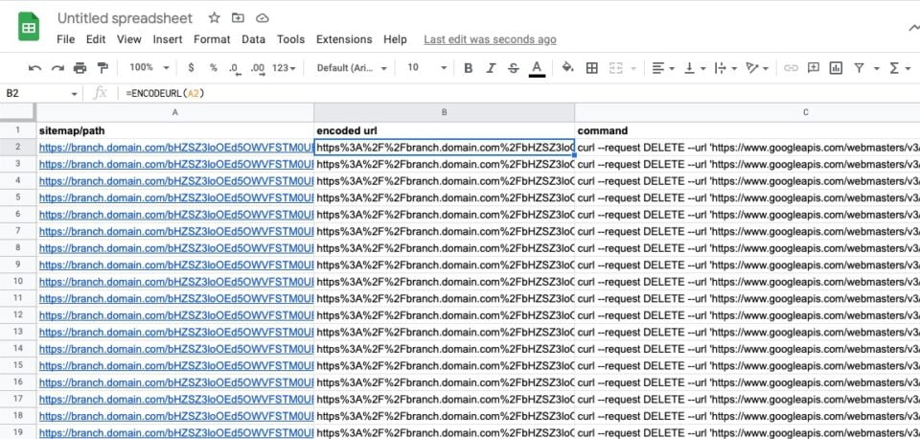Open the Help menu
The width and height of the screenshot is (920, 439).
click(x=395, y=39)
